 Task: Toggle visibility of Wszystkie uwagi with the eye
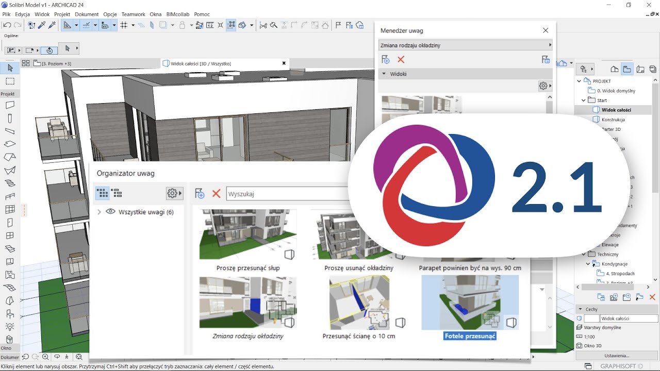[x=110, y=211]
